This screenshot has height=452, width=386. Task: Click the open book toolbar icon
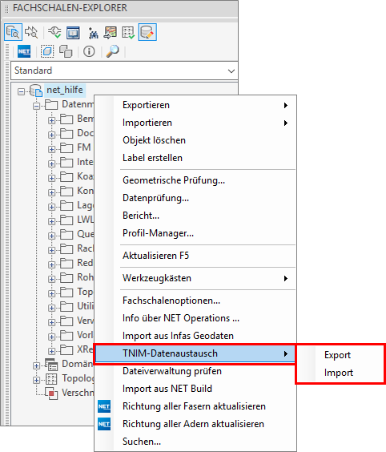click(x=73, y=33)
